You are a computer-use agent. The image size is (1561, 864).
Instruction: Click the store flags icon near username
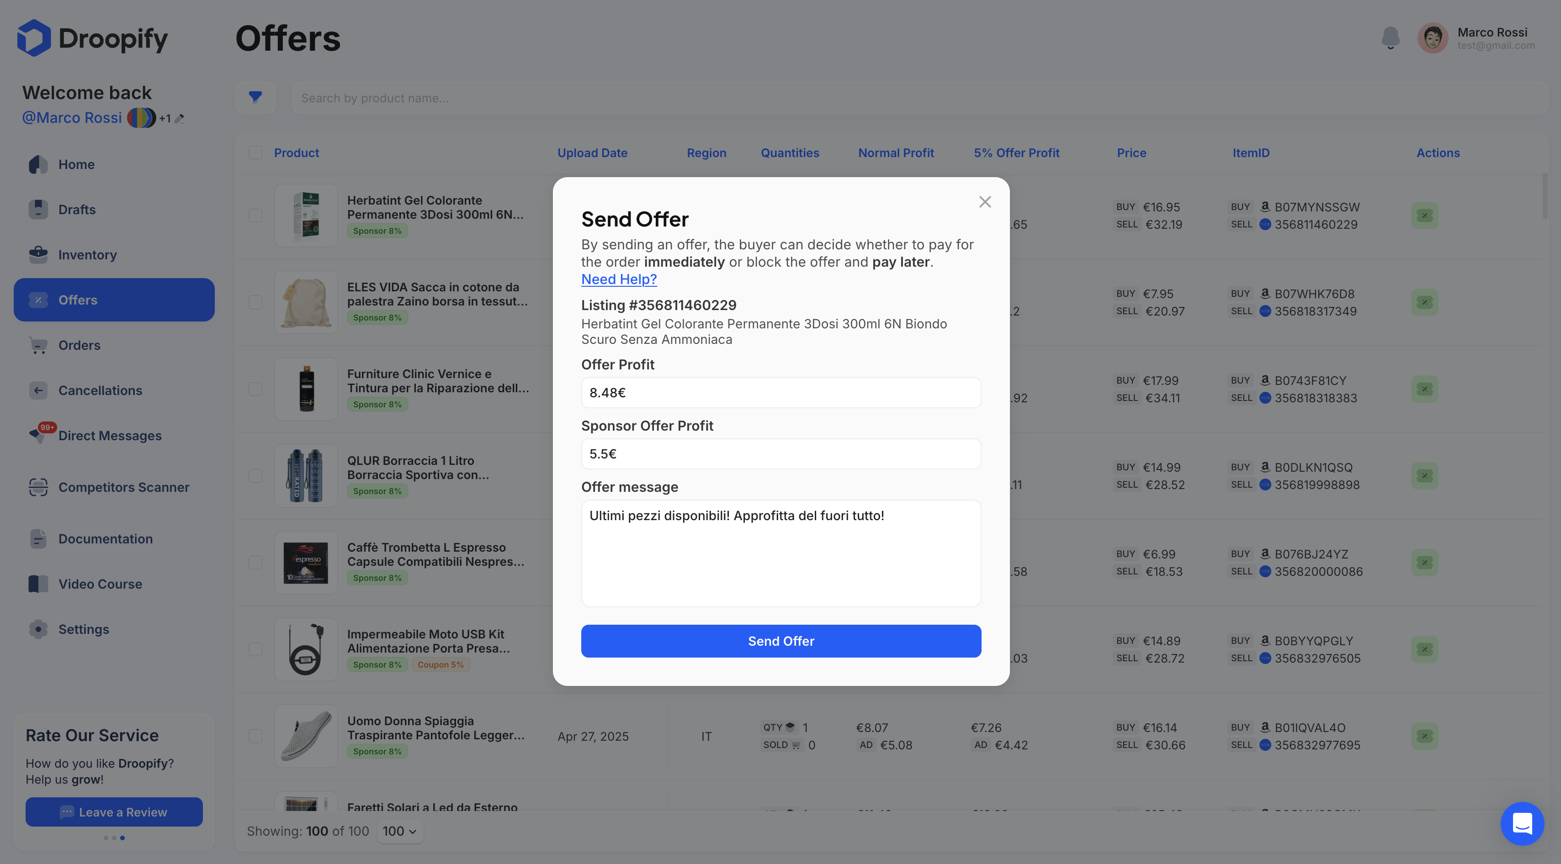pyautogui.click(x=141, y=117)
